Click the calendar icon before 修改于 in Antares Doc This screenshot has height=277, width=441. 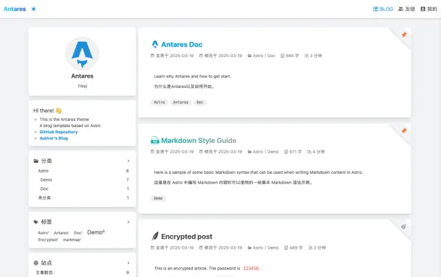click(x=201, y=56)
